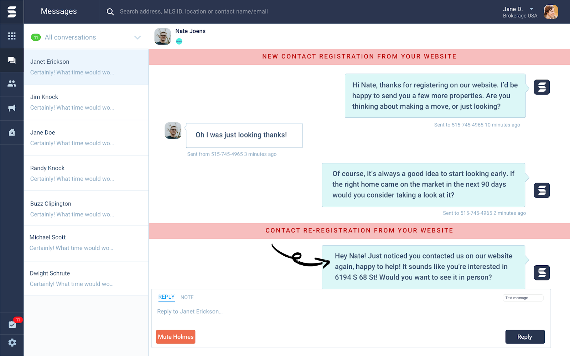Image resolution: width=570 pixels, height=356 pixels.
Task: Open Jane Doe conversation
Action: point(86,138)
